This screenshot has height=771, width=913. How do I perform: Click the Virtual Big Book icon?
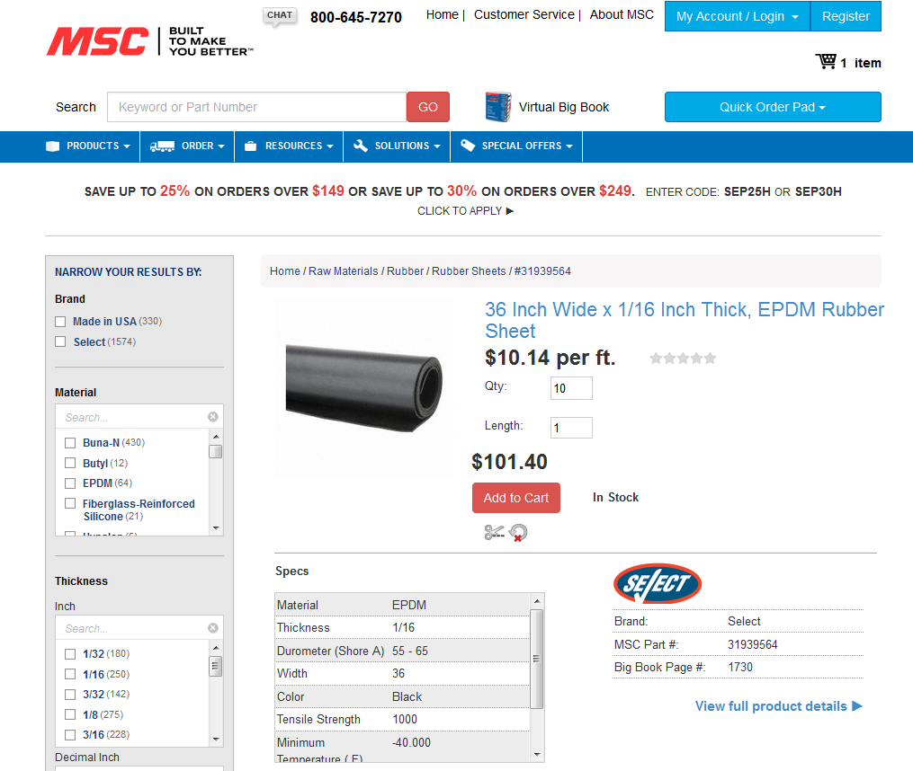click(497, 107)
